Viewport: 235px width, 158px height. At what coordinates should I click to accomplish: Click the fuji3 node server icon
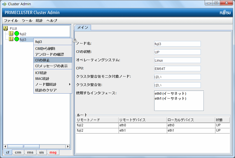click(x=11, y=39)
